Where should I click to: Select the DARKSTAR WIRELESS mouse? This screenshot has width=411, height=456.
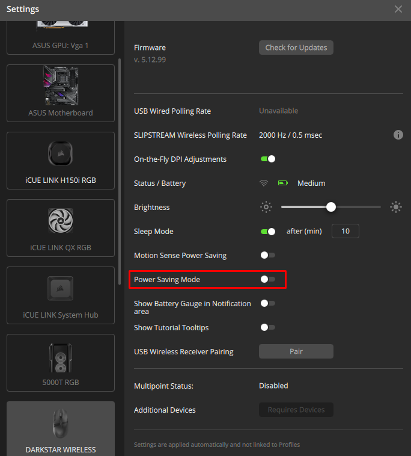(61, 429)
